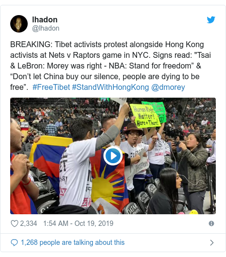Open '1,268 people are talking about this'
Screen dimensions: 226x257
tap(73, 242)
